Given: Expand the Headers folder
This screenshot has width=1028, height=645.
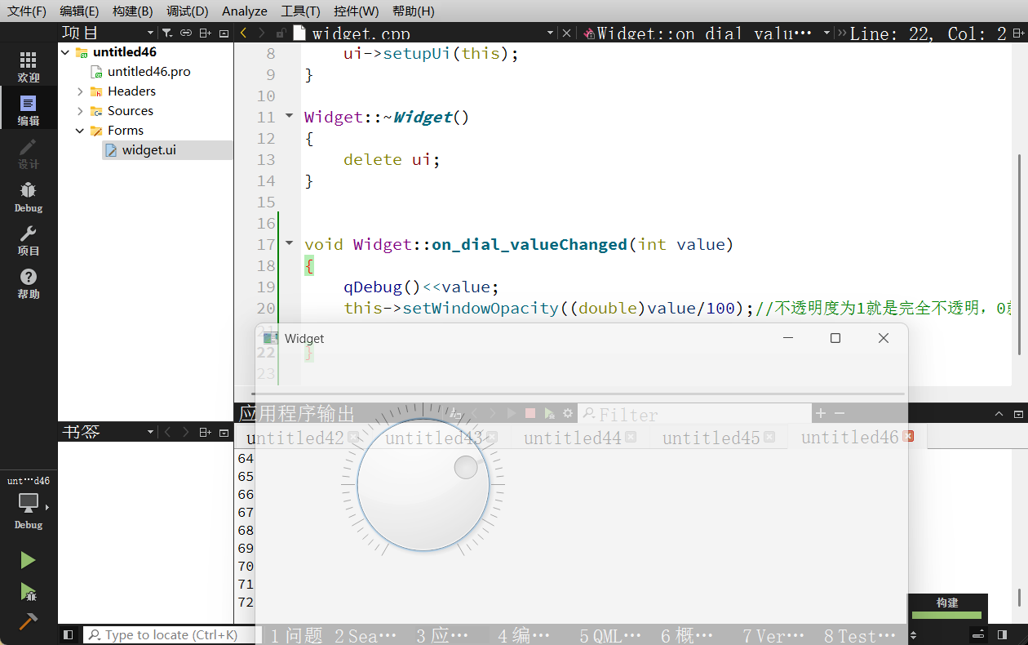Looking at the screenshot, I should point(80,91).
